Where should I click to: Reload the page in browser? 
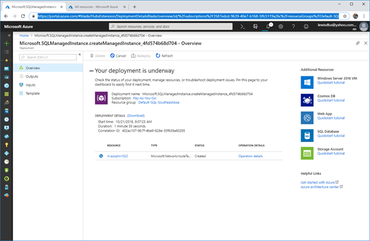(23, 16)
